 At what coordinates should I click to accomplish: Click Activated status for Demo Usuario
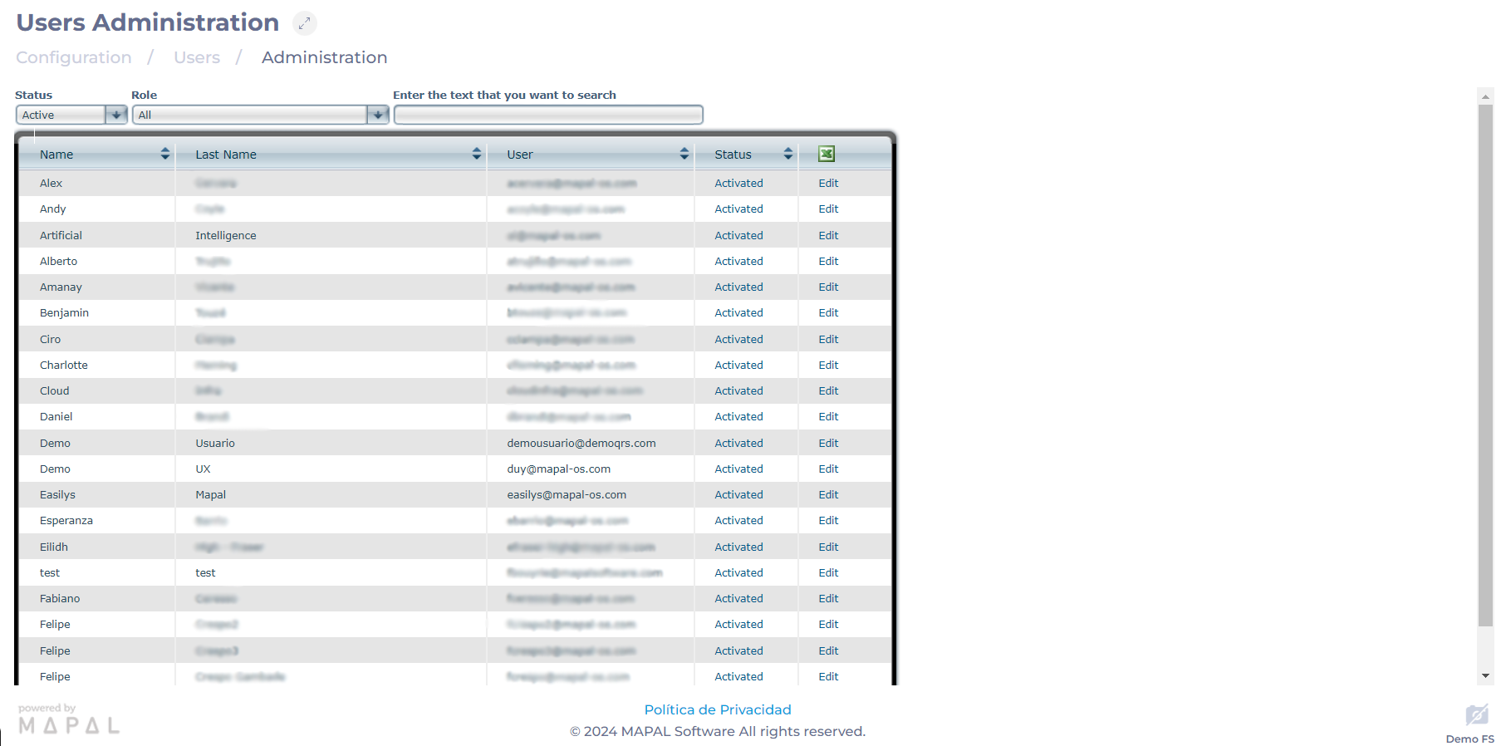(x=738, y=443)
